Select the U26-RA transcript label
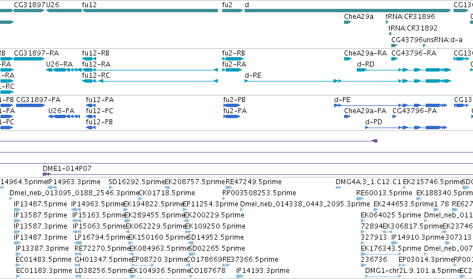The image size is (473, 279). pyautogui.click(x=59, y=64)
